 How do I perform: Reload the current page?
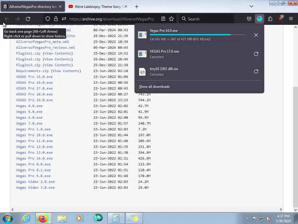(28, 19)
